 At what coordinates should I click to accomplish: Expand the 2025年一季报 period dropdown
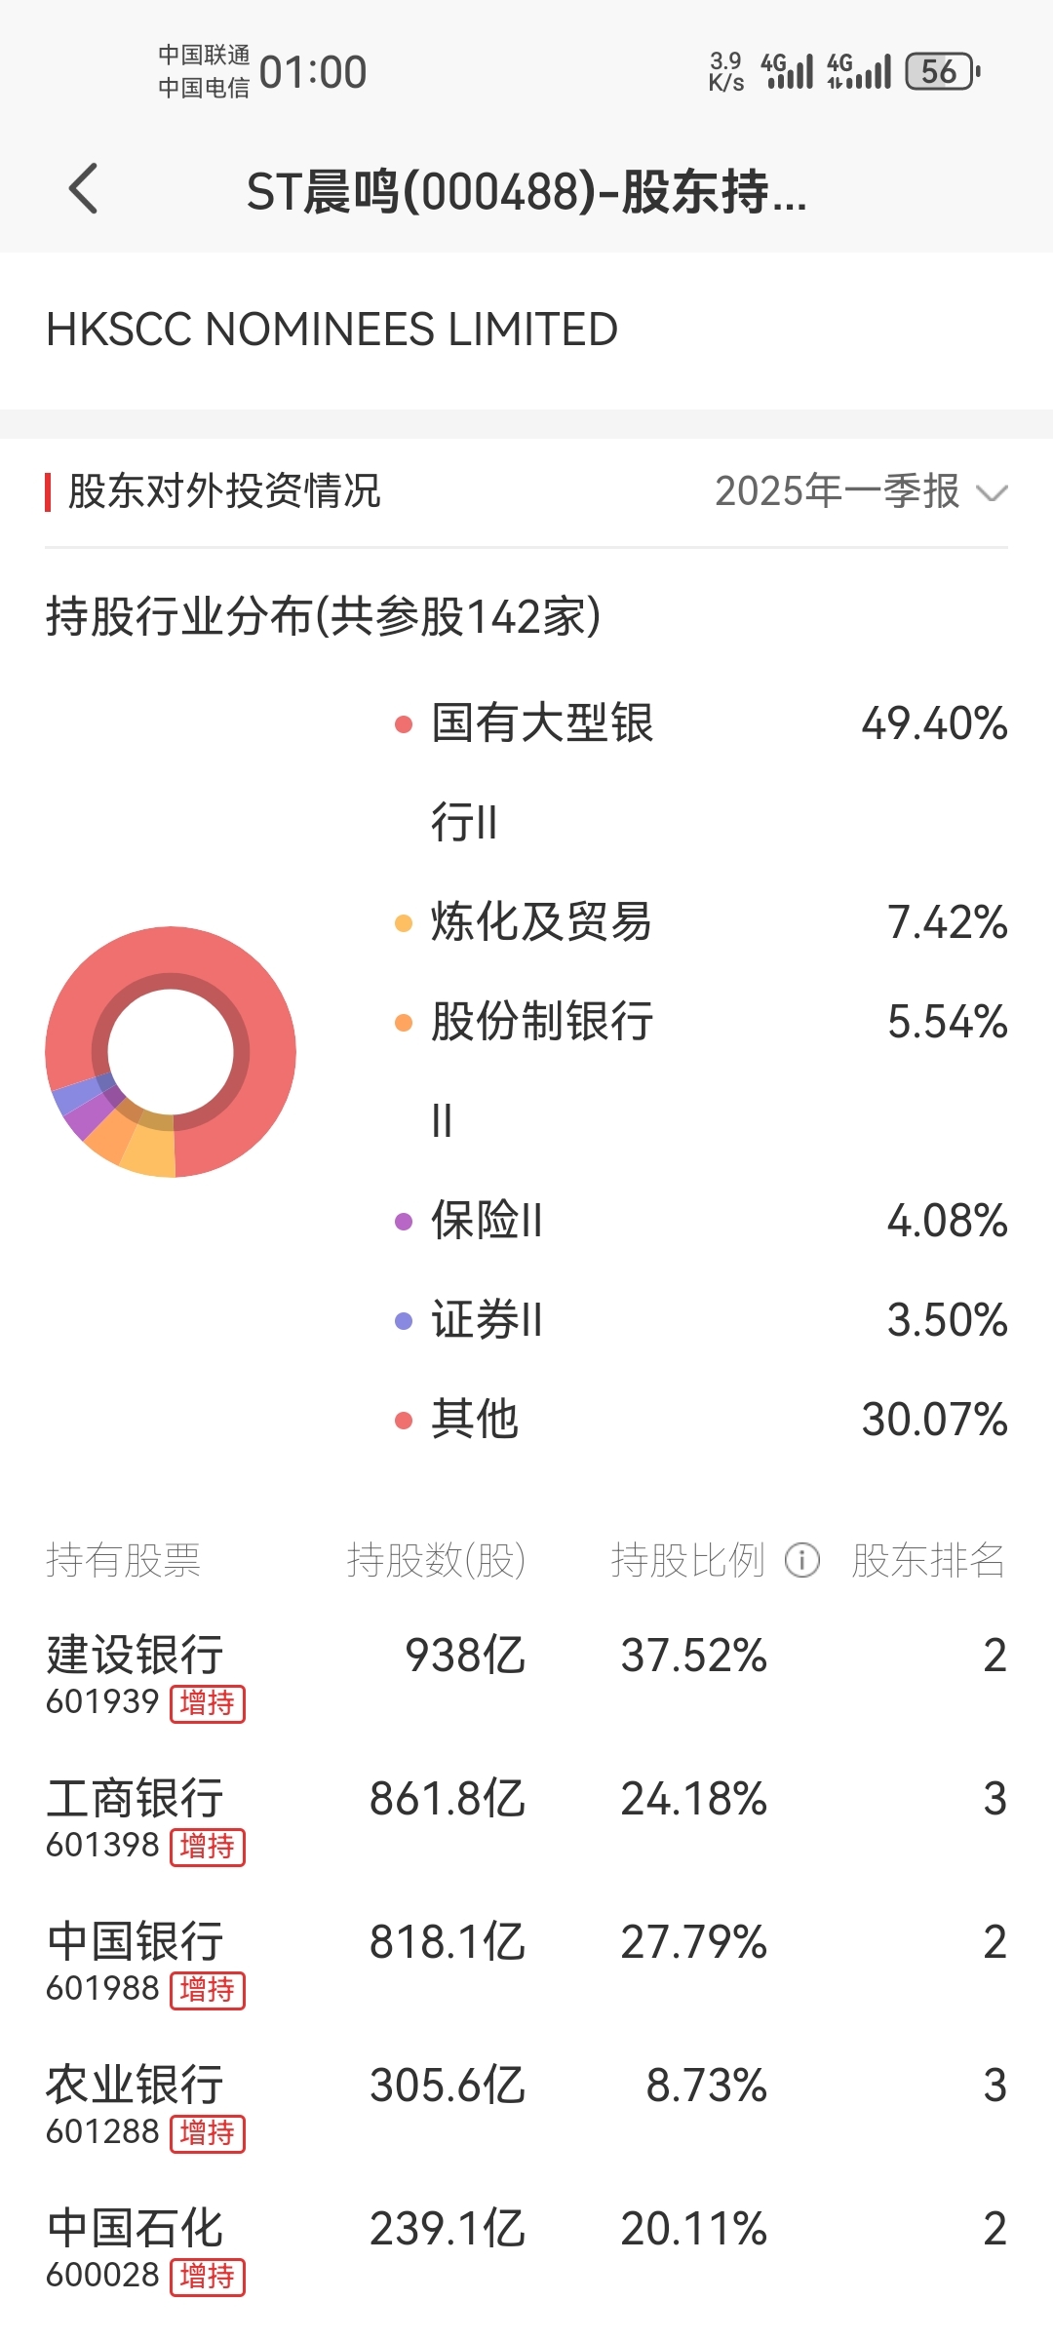(x=861, y=491)
